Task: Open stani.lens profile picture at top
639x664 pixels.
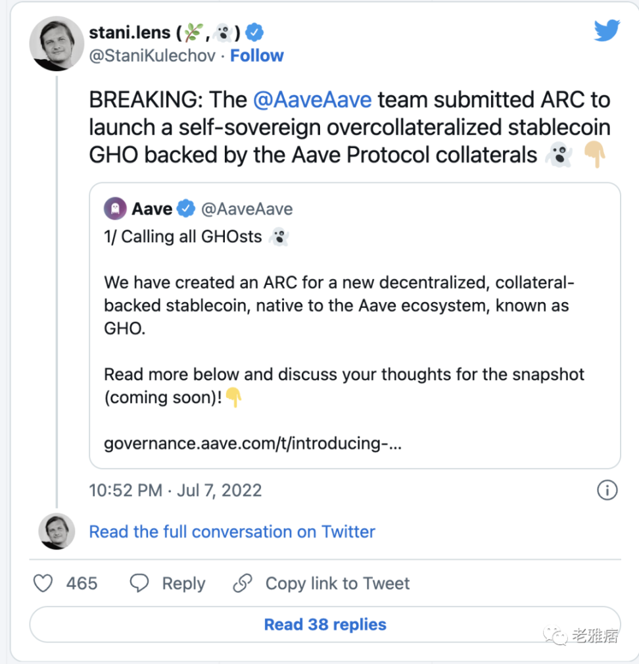Action: 55,43
